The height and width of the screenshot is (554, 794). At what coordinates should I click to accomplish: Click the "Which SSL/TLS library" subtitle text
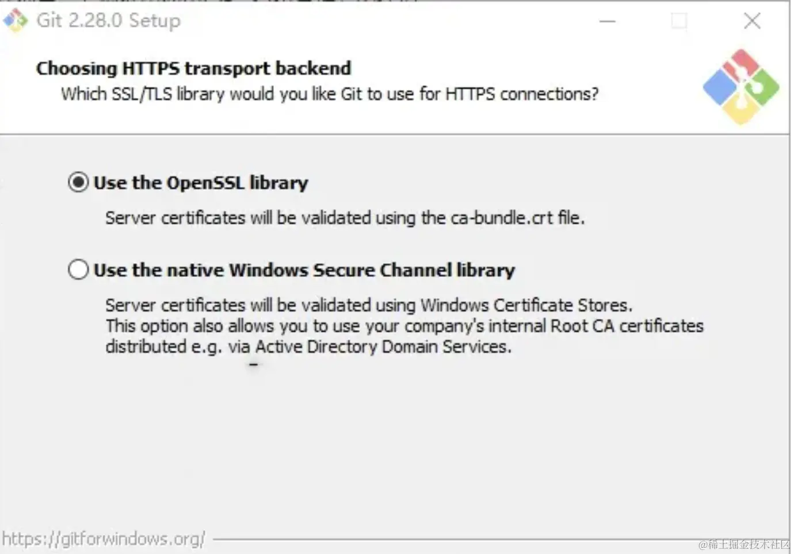[330, 94]
